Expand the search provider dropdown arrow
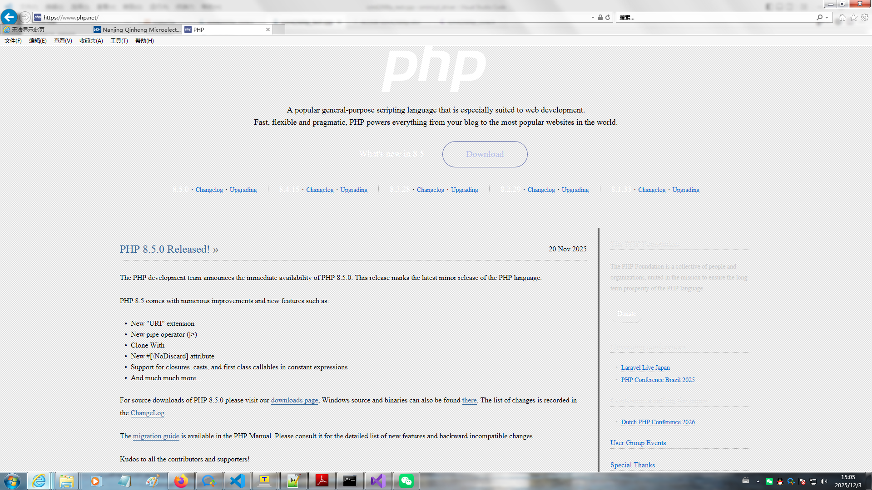 [827, 17]
